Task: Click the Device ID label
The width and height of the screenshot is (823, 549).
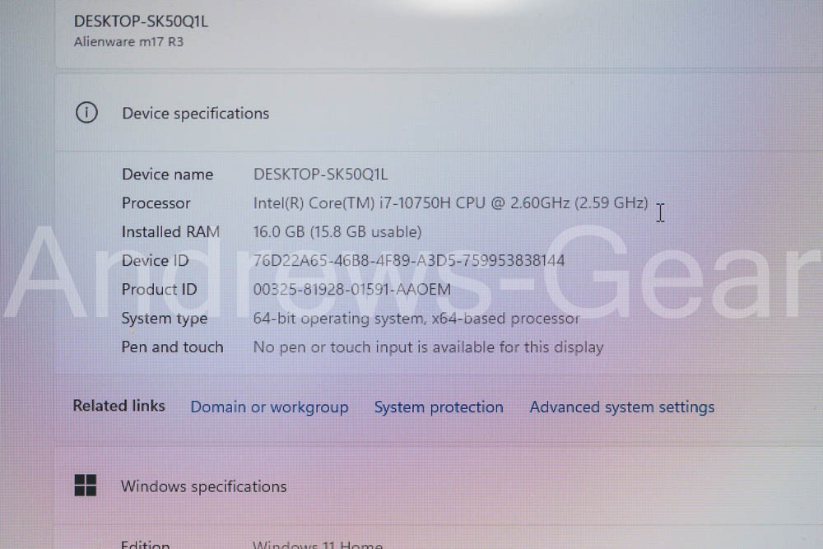Action: click(155, 261)
